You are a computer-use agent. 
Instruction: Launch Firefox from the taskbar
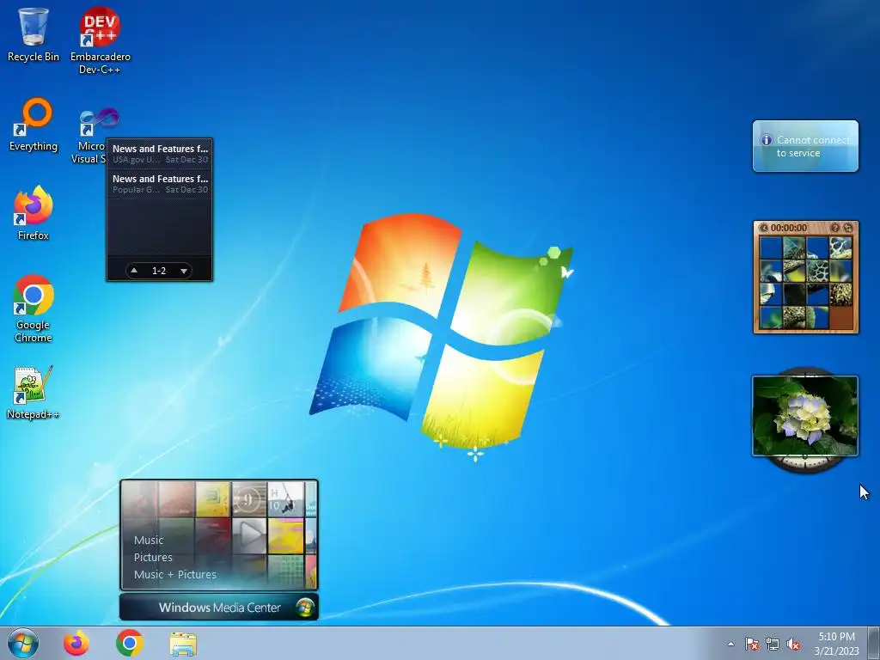pos(76,643)
